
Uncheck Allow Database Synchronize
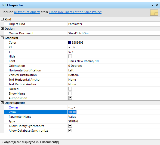(x=70, y=130)
